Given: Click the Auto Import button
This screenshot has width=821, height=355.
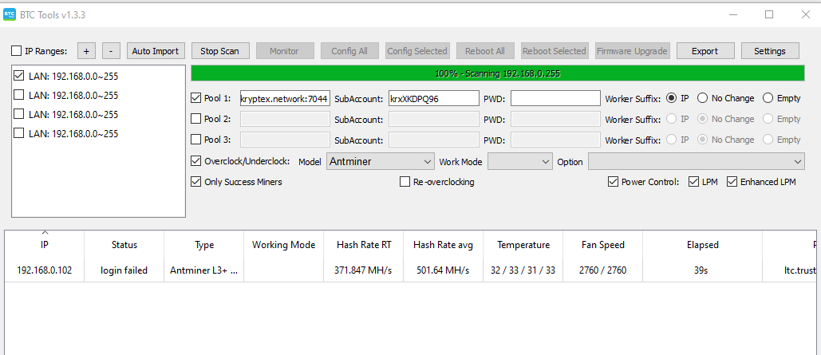Looking at the screenshot, I should point(155,51).
